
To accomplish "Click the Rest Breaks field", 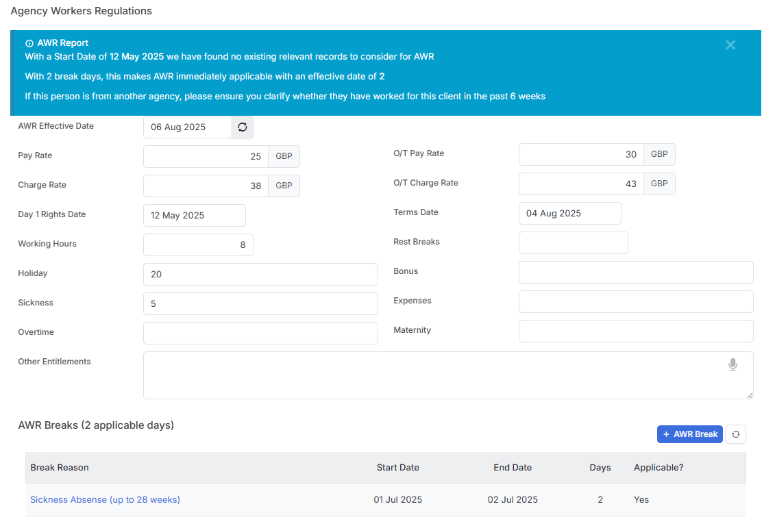I will [x=574, y=242].
